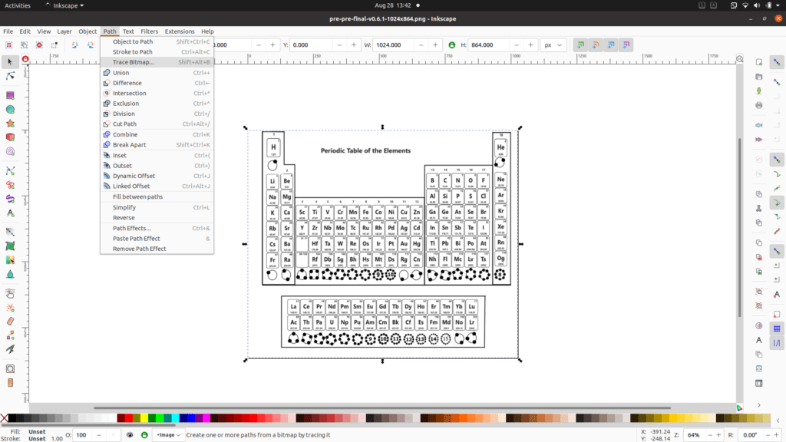This screenshot has height=442, width=786.
Task: Click the W width input field
Action: [394, 45]
